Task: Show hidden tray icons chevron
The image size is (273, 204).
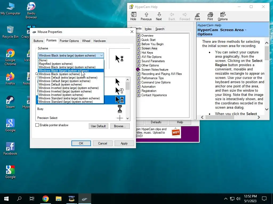Action: click(226, 199)
